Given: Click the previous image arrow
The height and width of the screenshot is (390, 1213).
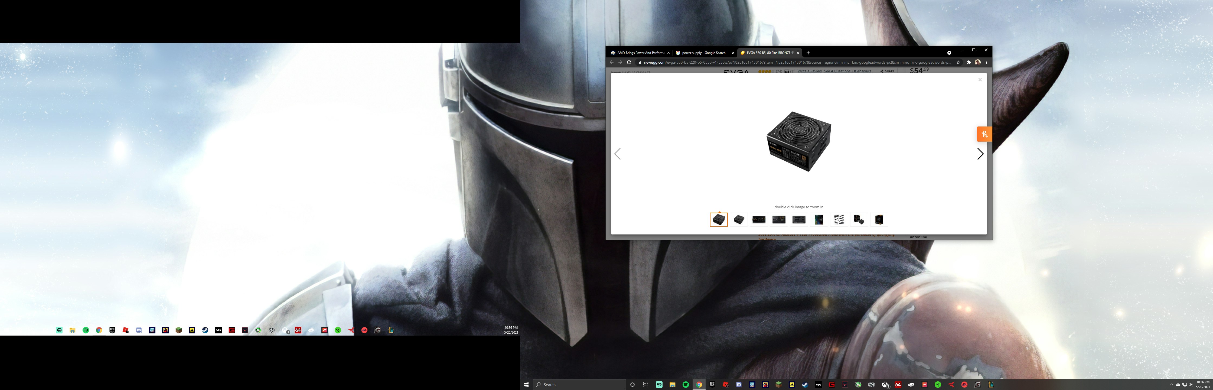Looking at the screenshot, I should (617, 154).
